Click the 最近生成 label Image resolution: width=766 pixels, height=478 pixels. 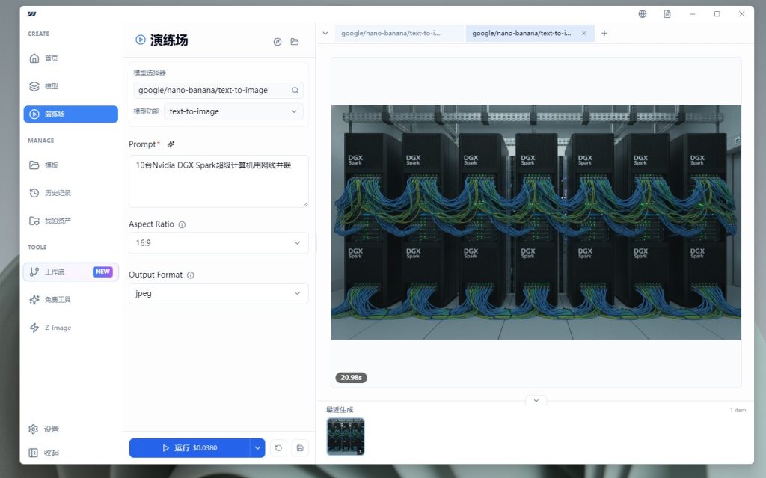340,410
